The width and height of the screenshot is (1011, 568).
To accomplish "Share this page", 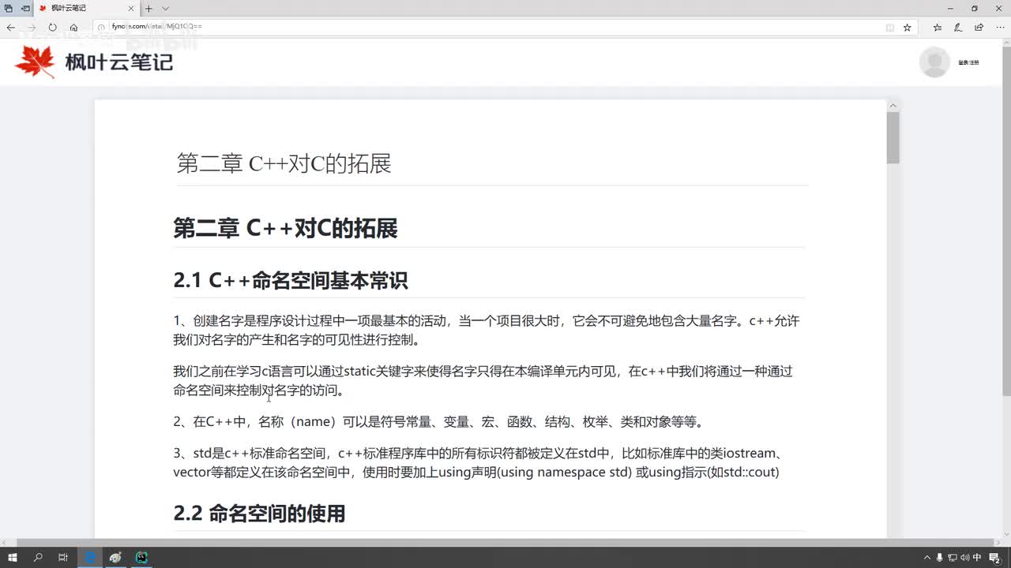I will tap(979, 27).
